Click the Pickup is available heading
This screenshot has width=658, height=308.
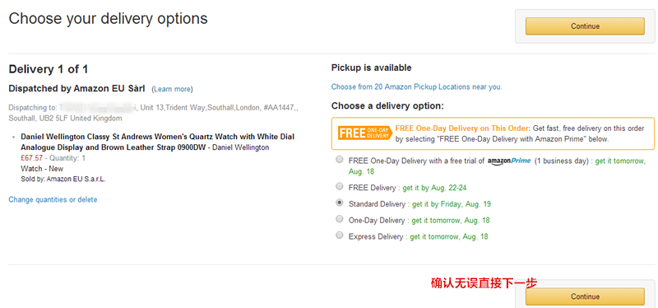coord(372,68)
